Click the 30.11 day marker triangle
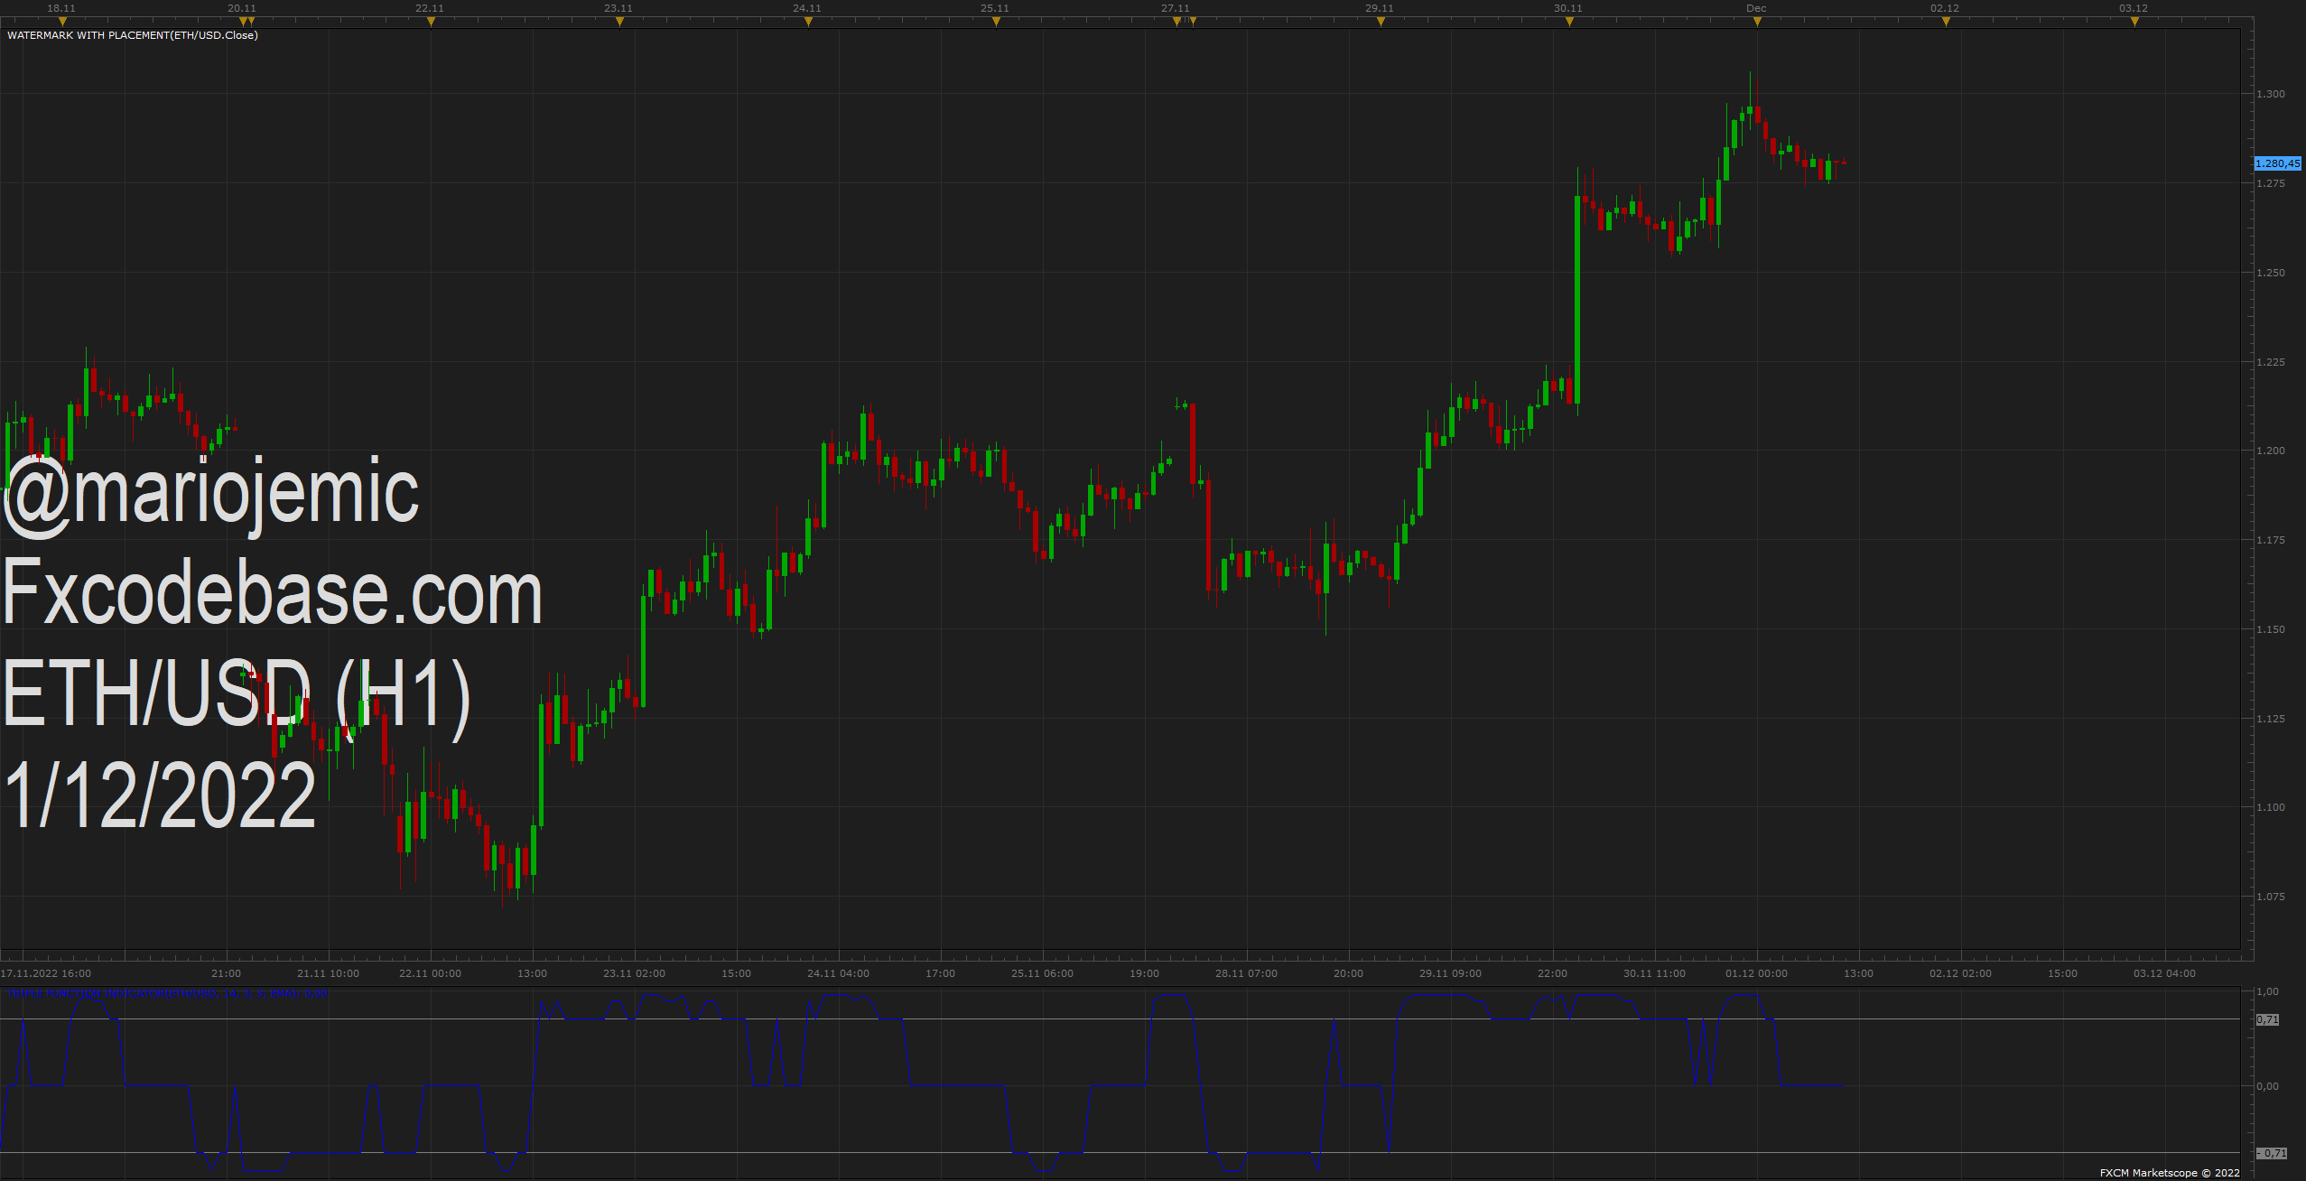Screen dimensions: 2306x1181 pos(1569,22)
